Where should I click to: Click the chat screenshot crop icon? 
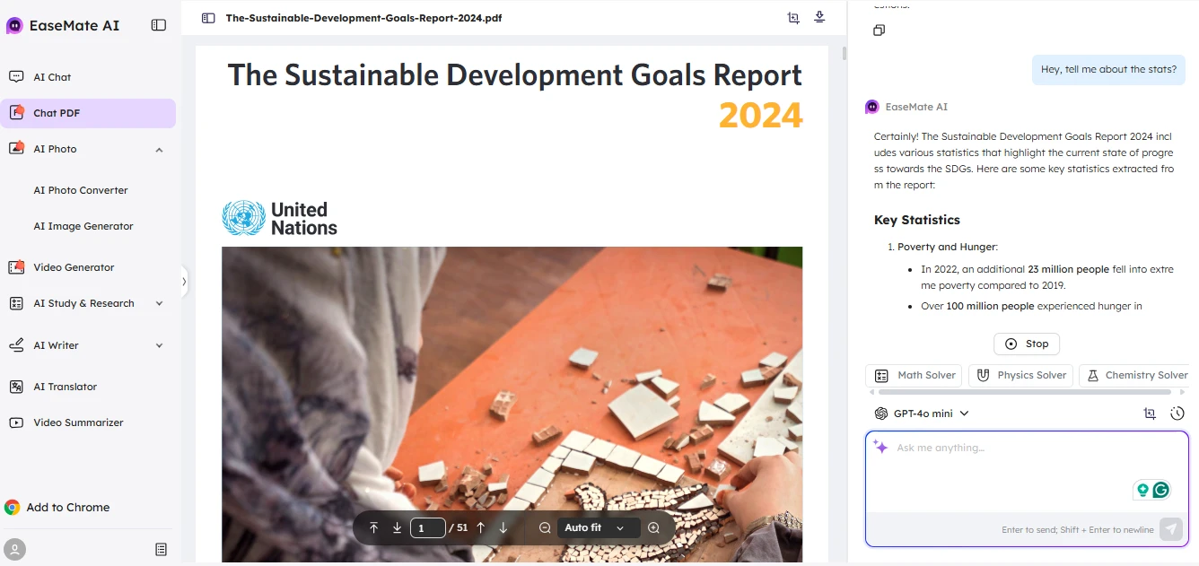pos(1150,414)
